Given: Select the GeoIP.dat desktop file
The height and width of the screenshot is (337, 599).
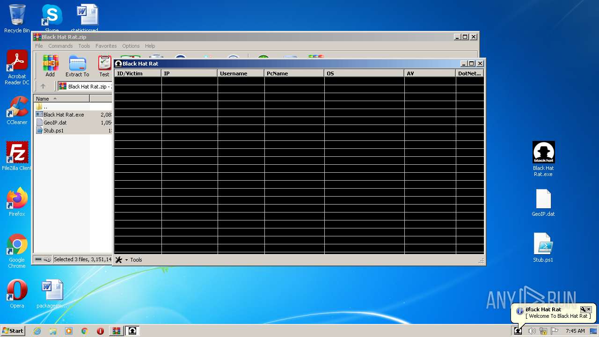Looking at the screenshot, I should 543,202.
